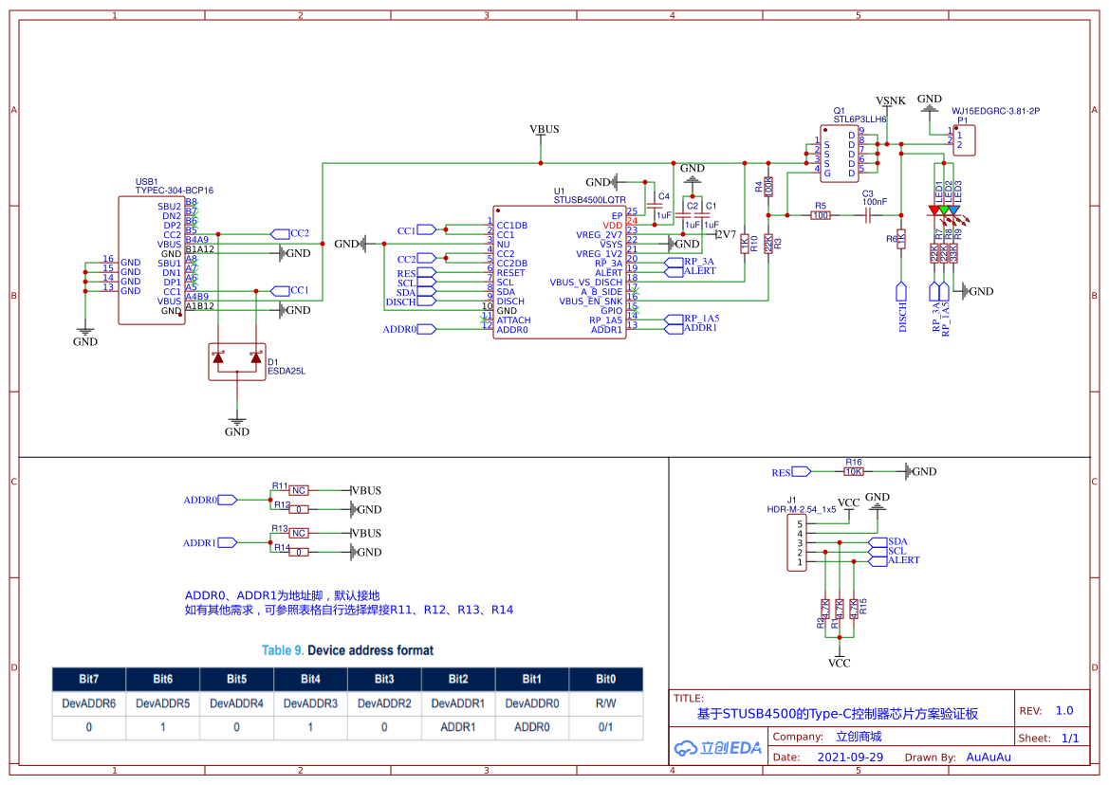The width and height of the screenshot is (1109, 785).
Task: Click the R16 10K resistor
Action: tap(854, 471)
